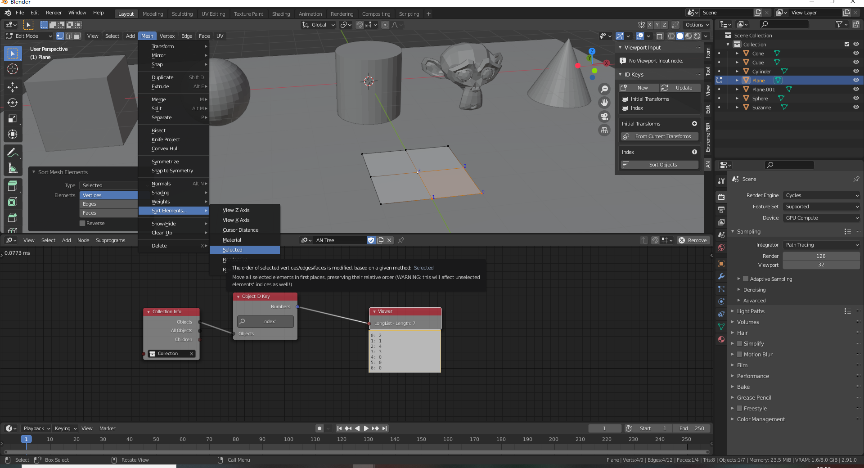Choose Selected in Sort Elements submenu
The width and height of the screenshot is (864, 468).
coord(245,250)
